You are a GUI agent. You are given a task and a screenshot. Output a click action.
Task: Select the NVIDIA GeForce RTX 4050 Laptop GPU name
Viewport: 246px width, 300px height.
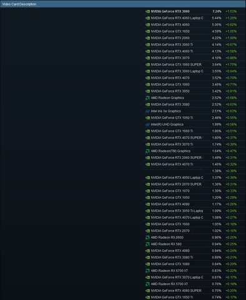coord(177,177)
